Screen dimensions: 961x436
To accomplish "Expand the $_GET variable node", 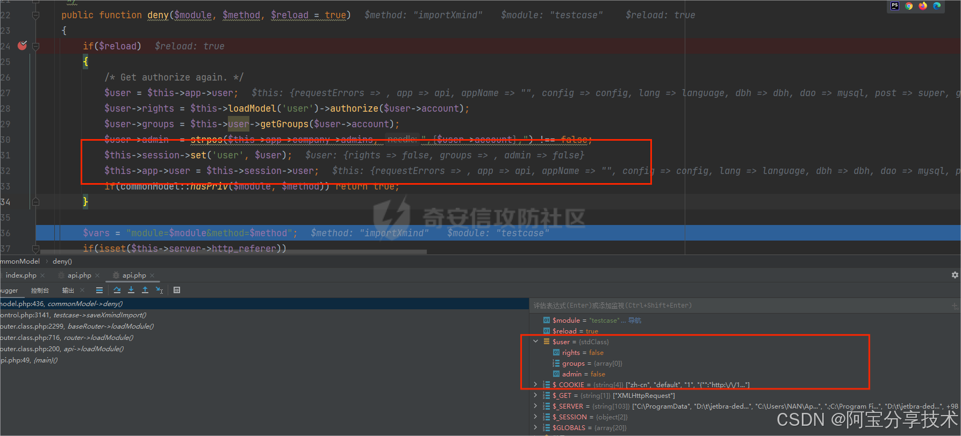I will 535,395.
